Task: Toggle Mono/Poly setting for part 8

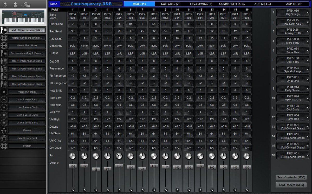Action: [x=154, y=46]
